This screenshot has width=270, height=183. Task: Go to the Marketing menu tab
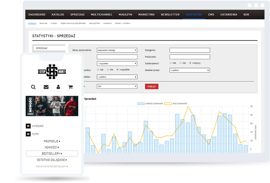(x=146, y=14)
